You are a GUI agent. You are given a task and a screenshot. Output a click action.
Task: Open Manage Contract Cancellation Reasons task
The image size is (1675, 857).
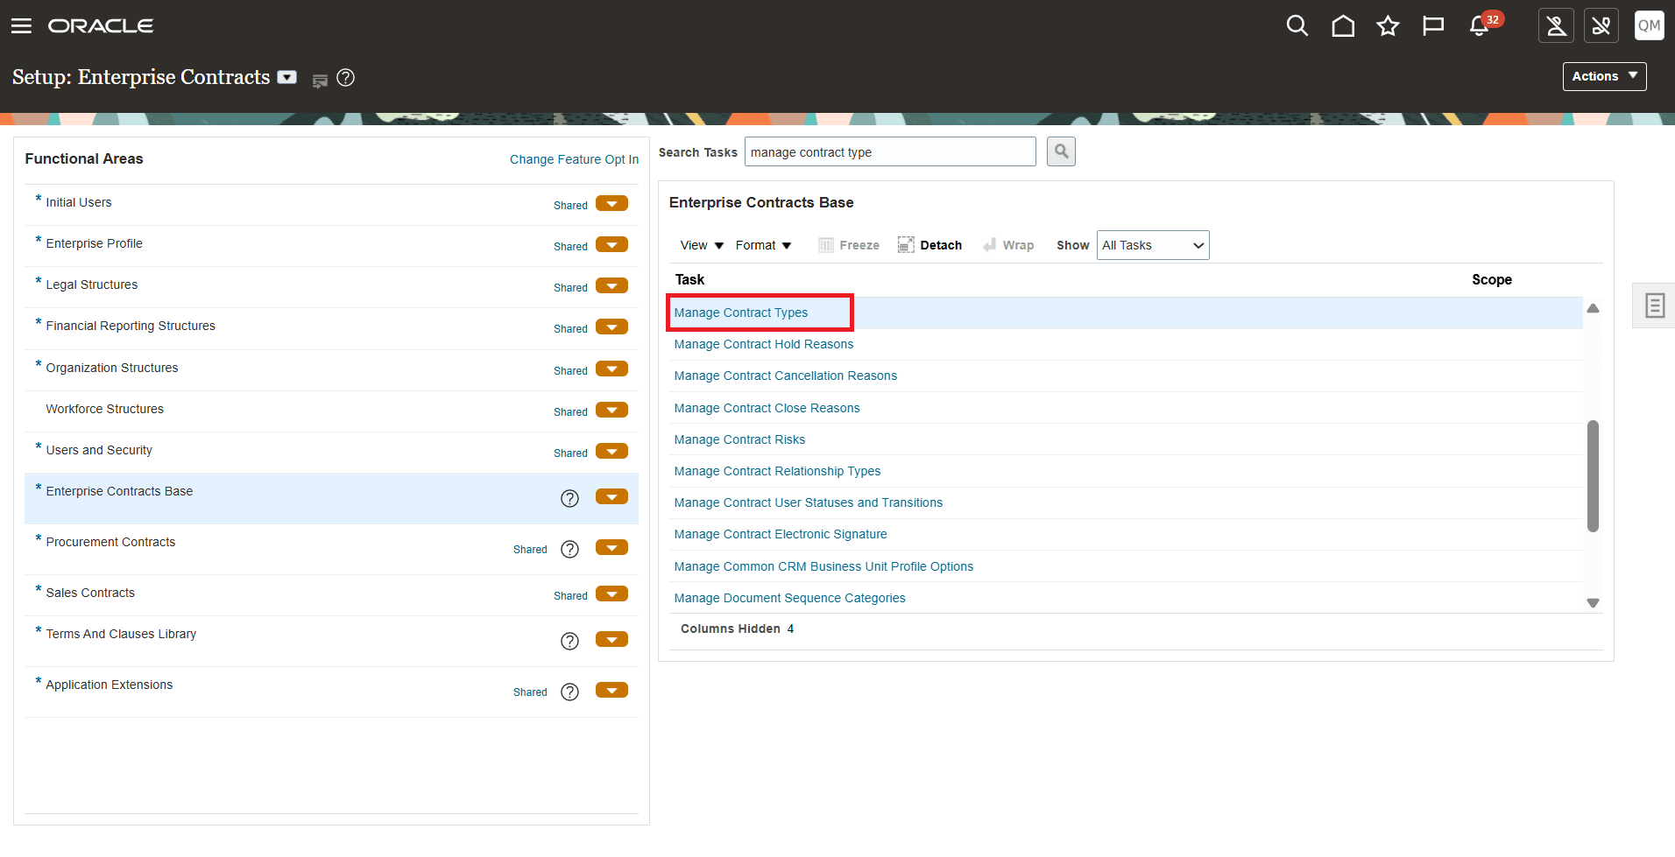[x=786, y=376]
